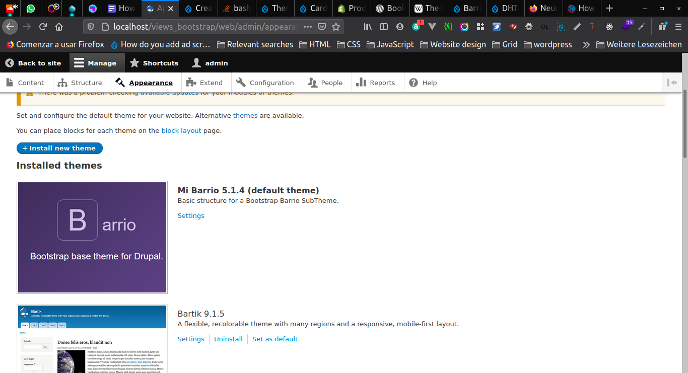Toggle the tracking protection shield icon
The width and height of the screenshot is (688, 373).
(x=91, y=27)
